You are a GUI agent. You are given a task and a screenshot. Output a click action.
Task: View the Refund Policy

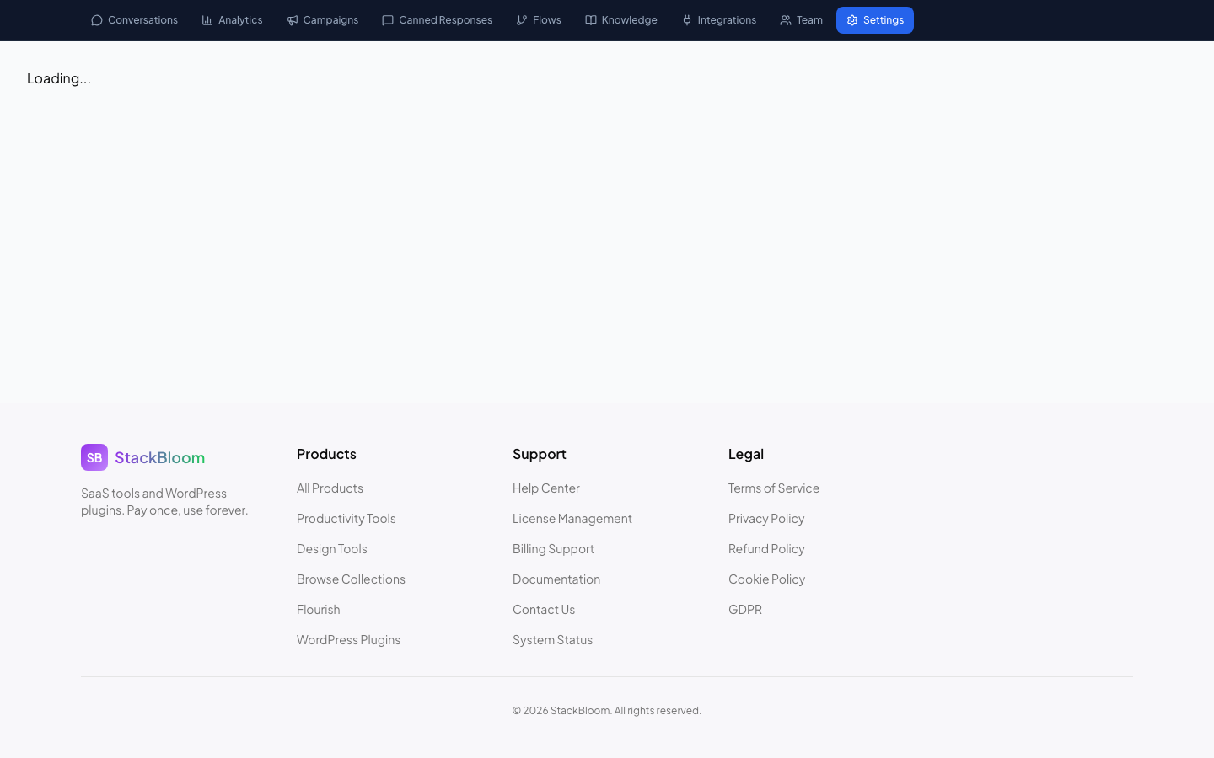[x=766, y=548]
